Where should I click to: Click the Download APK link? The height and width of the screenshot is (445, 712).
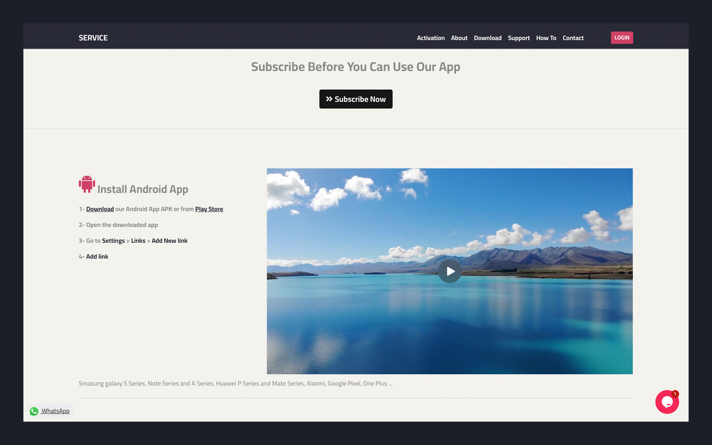100,209
